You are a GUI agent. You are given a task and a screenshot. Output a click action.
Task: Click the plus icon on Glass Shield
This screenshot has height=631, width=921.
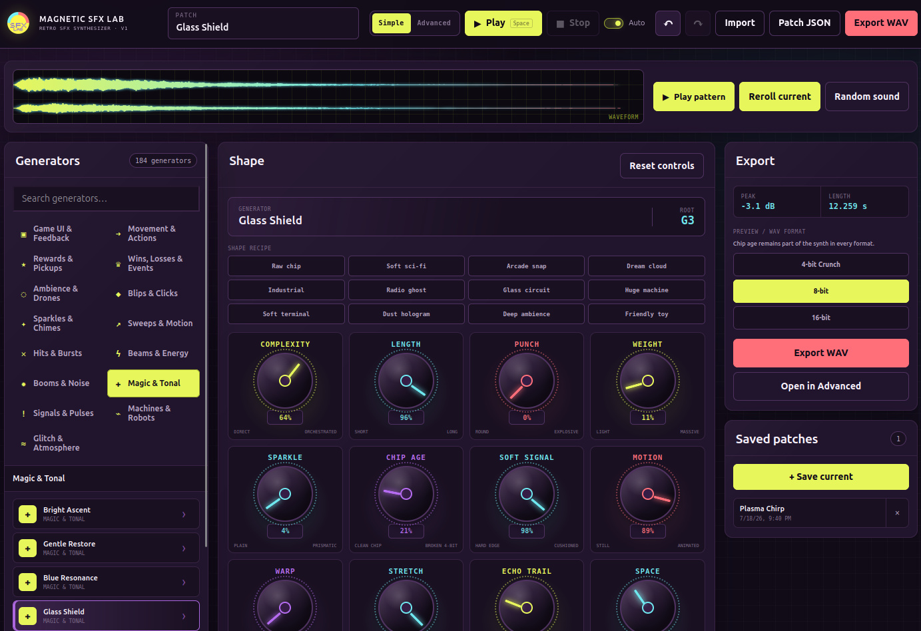click(x=28, y=616)
